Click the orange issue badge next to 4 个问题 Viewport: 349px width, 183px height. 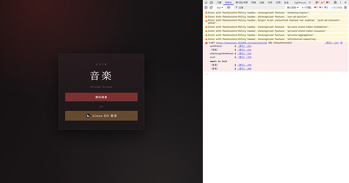point(321,8)
